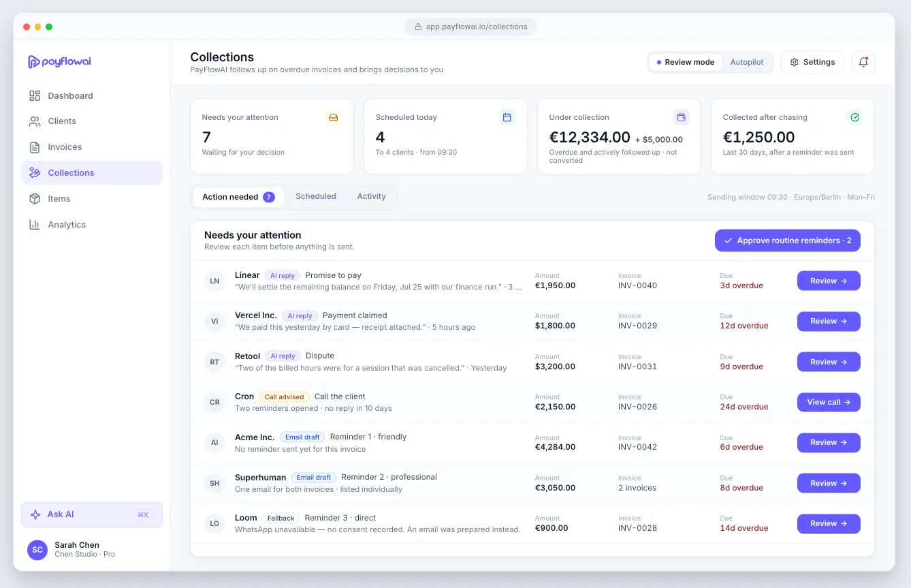Review Loom fallback reminder
Screen dimensions: 911x588
829,523
